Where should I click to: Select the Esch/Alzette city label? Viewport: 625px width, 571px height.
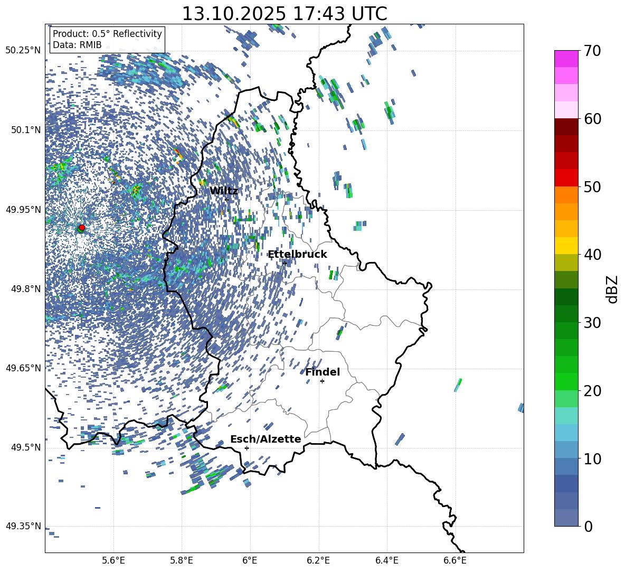[266, 439]
